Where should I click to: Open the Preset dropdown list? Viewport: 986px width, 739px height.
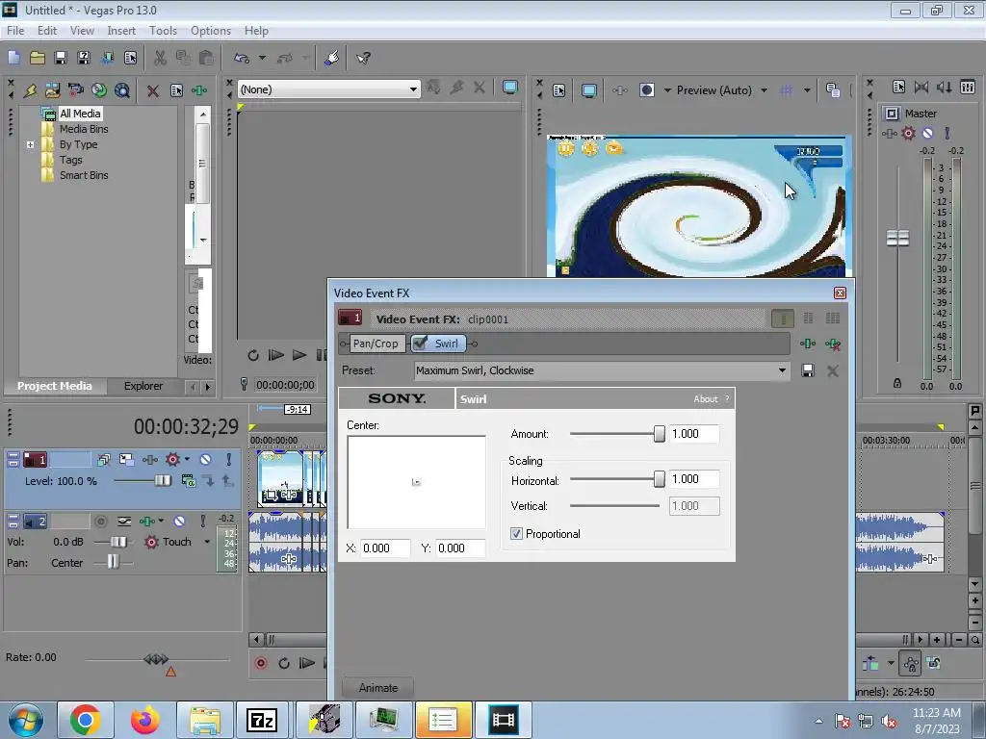782,370
